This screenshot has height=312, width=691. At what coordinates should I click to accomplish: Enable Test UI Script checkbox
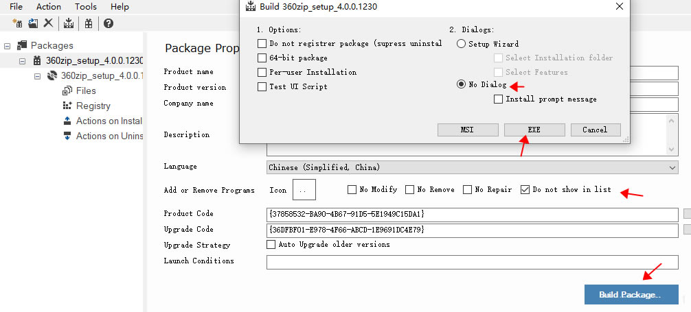[x=262, y=86]
